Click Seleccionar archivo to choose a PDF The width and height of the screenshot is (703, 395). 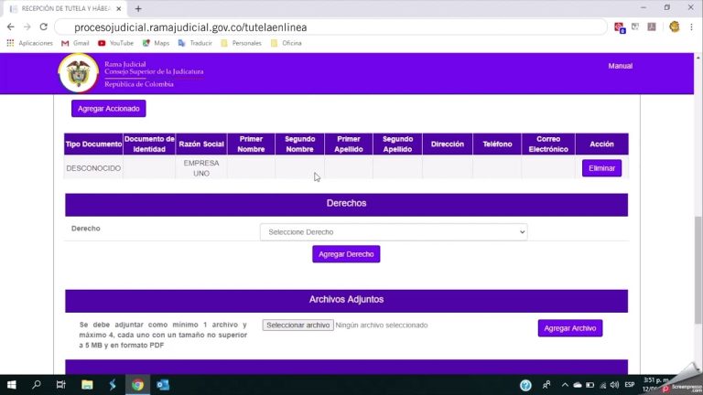(297, 325)
